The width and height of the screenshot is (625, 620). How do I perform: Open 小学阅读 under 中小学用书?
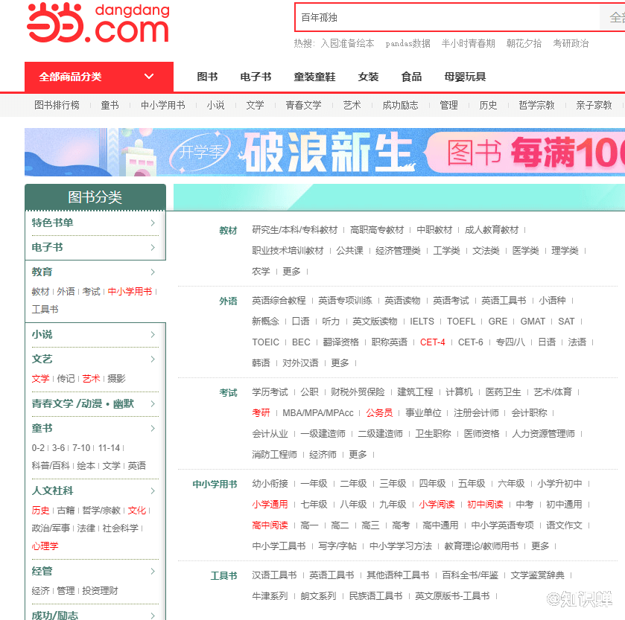(437, 504)
